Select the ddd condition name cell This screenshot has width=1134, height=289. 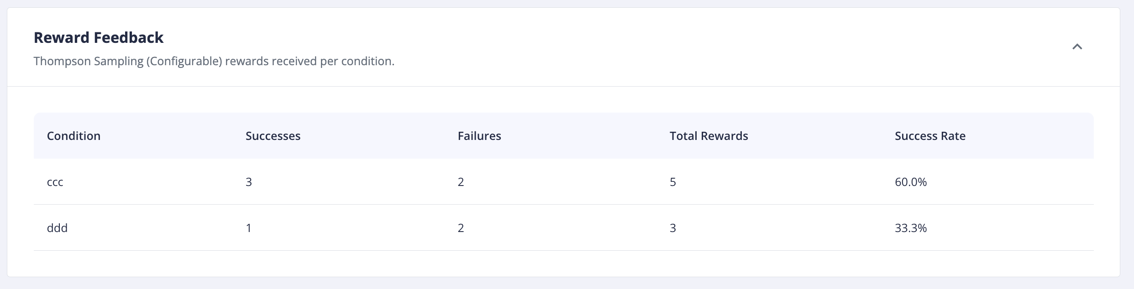pyautogui.click(x=57, y=228)
